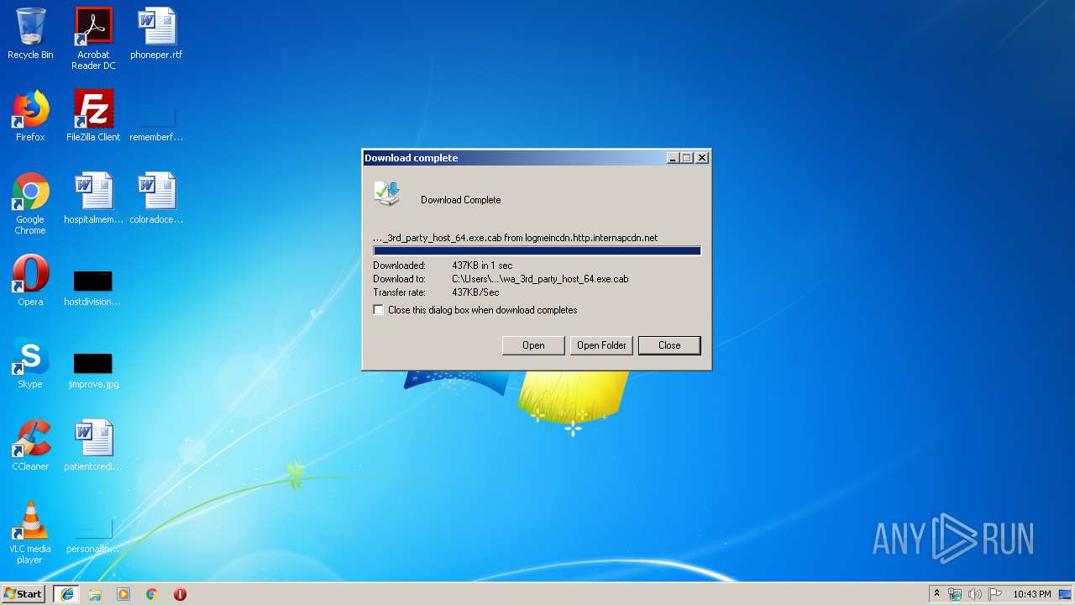Open the volume speaker tray icon
This screenshot has height=605, width=1075.
point(975,594)
